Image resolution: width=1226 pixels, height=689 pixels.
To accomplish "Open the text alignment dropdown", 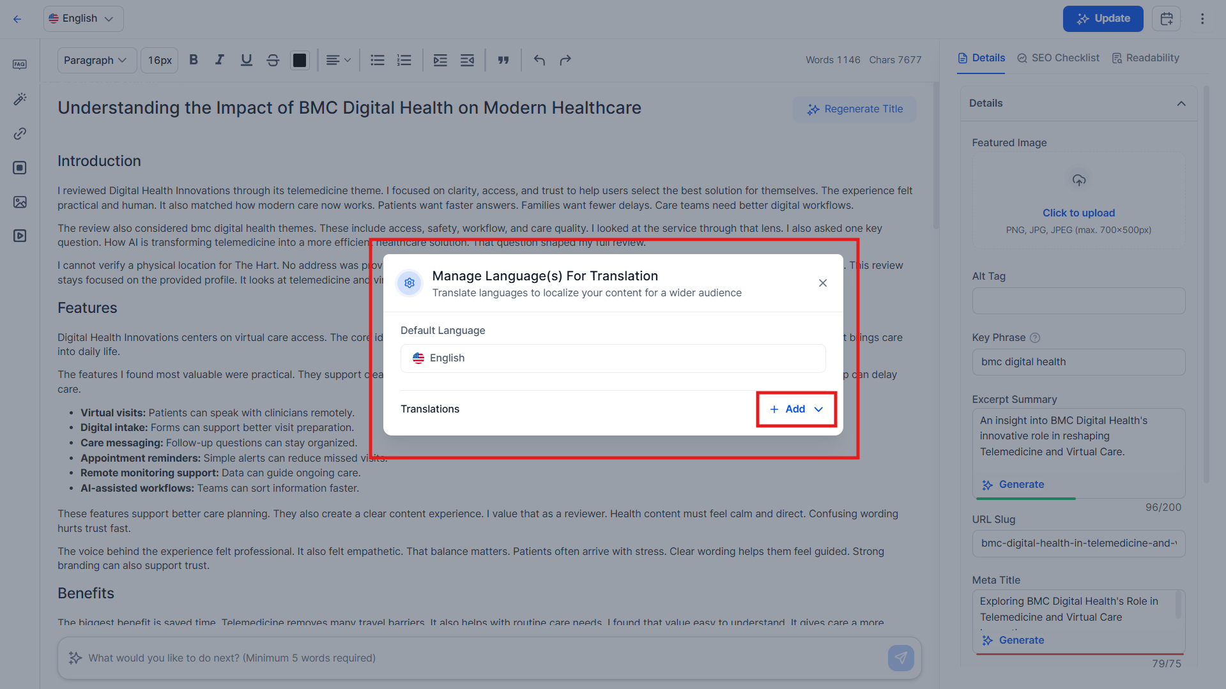I will tap(338, 60).
